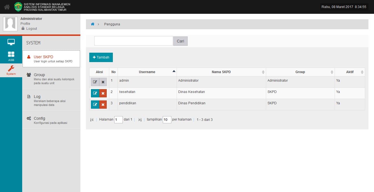
Task: Click the Logout link
Action: click(32, 29)
